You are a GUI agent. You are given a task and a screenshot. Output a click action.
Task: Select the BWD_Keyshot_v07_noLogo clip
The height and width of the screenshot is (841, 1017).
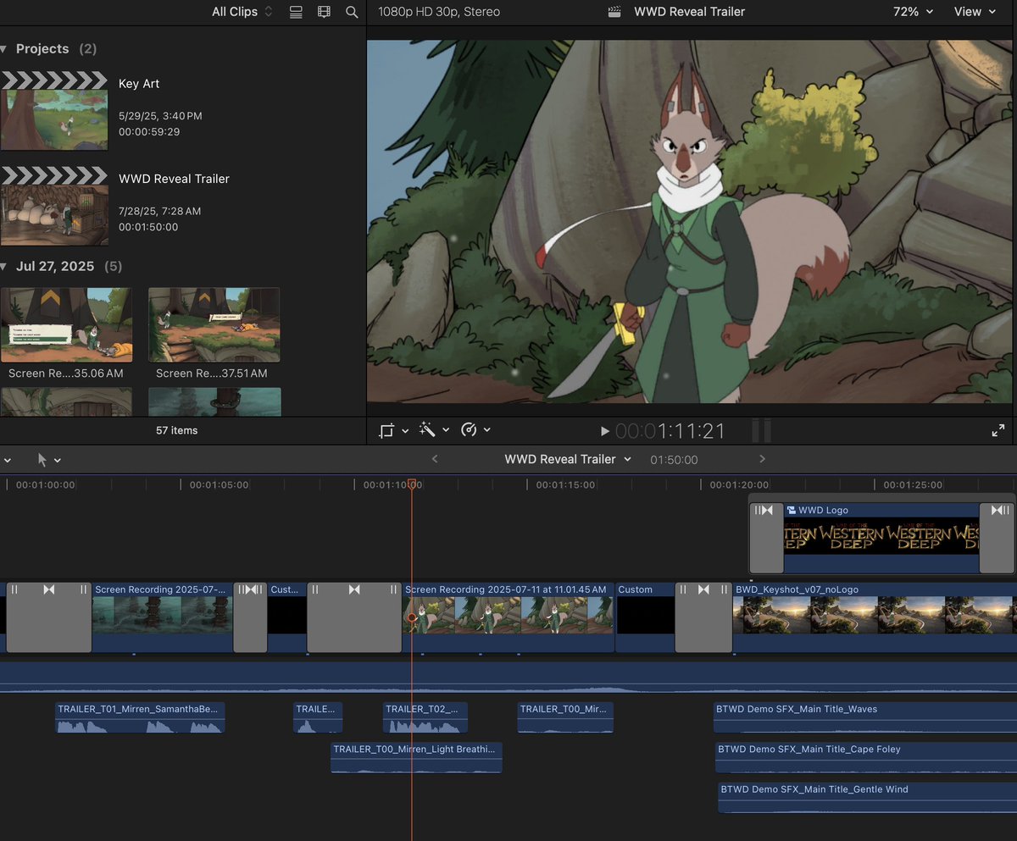(x=874, y=616)
